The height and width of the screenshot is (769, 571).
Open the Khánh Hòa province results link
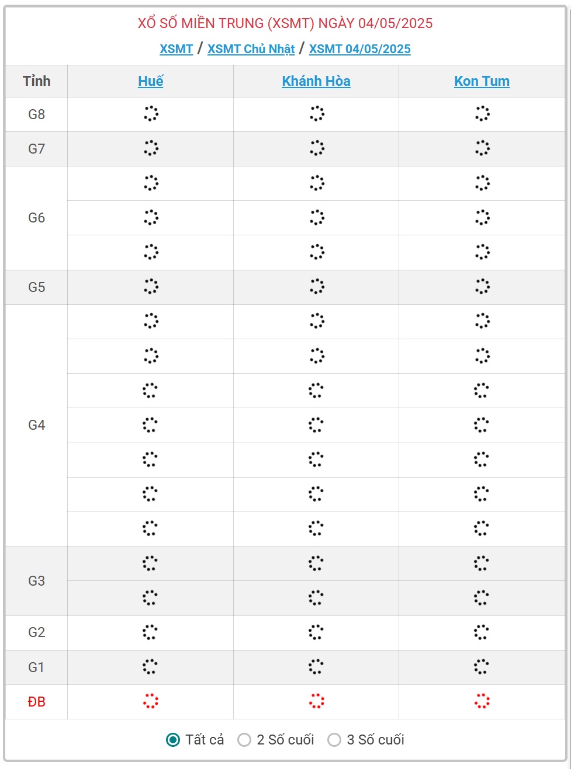pyautogui.click(x=316, y=81)
